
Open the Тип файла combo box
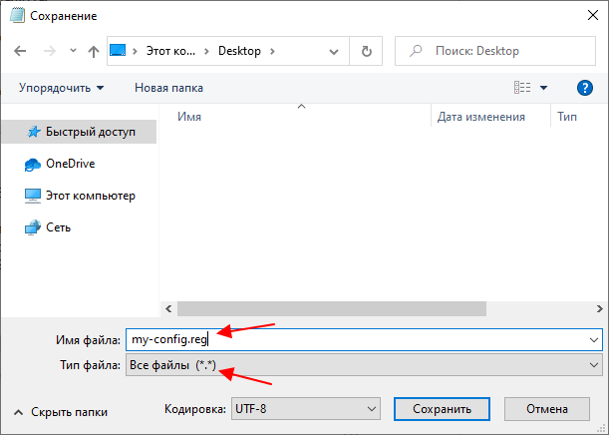pos(364,365)
